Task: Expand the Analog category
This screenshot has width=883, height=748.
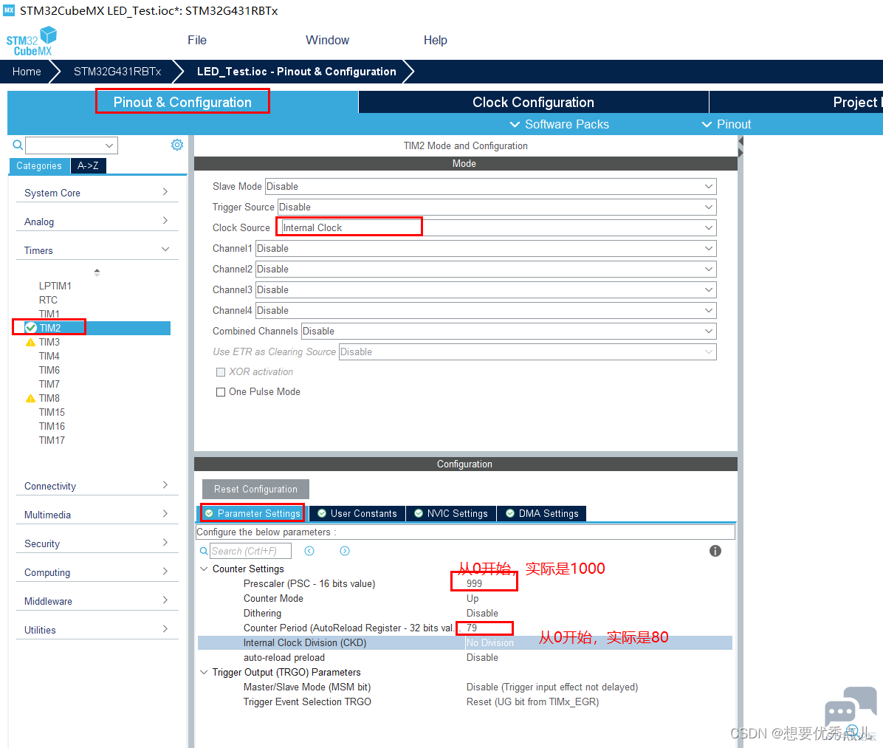Action: [97, 222]
